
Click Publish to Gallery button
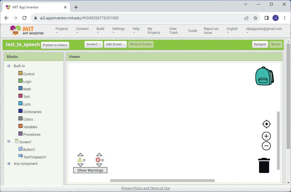pyautogui.click(x=55, y=45)
